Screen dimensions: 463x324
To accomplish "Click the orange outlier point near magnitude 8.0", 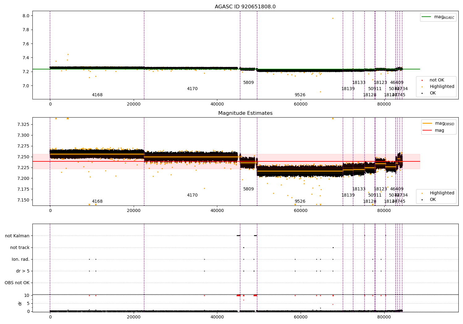I will point(333,18).
